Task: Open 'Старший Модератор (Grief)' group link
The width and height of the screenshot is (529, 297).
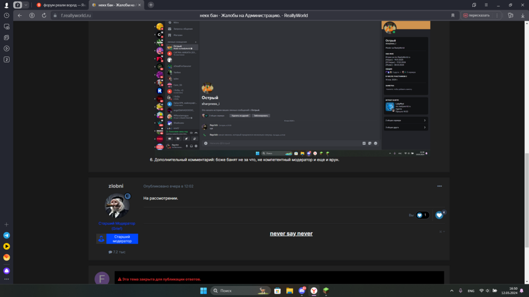Action: point(117,226)
